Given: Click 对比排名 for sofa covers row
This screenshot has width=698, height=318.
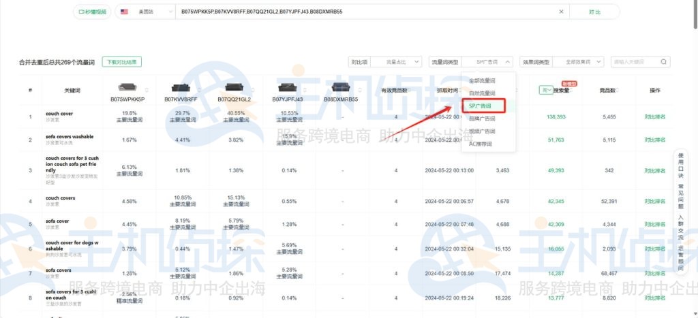Looking at the screenshot, I should click(655, 274).
